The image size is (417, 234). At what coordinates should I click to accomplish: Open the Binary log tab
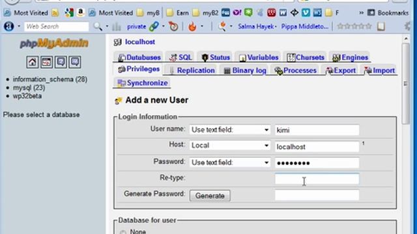(x=245, y=70)
